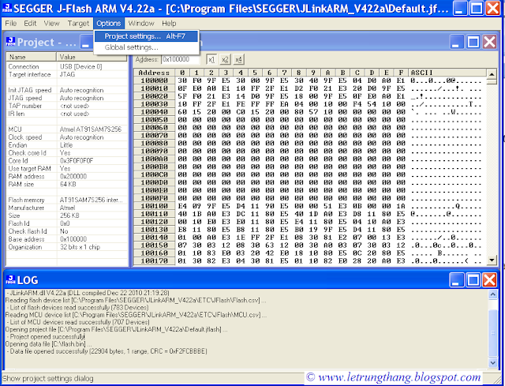
Task: Minimize the LOG window
Action: click(457, 279)
